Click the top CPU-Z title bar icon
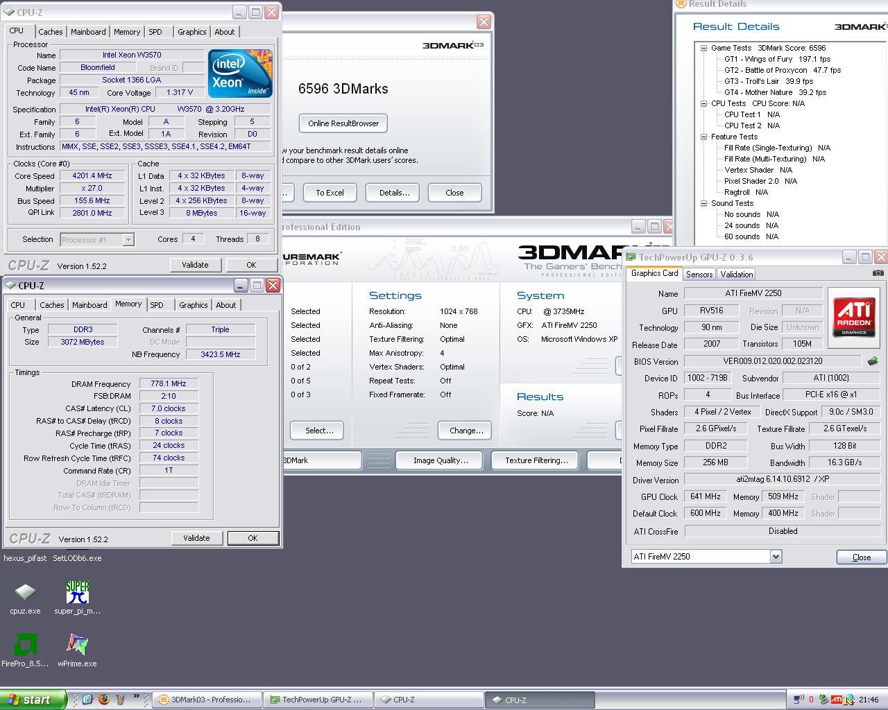The height and width of the screenshot is (710, 888). (10, 12)
